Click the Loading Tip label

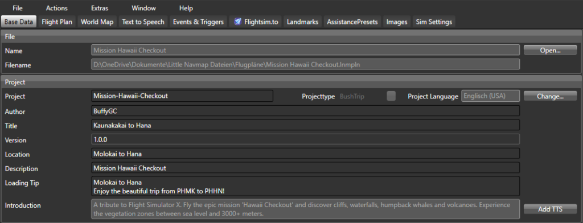pyautogui.click(x=22, y=183)
